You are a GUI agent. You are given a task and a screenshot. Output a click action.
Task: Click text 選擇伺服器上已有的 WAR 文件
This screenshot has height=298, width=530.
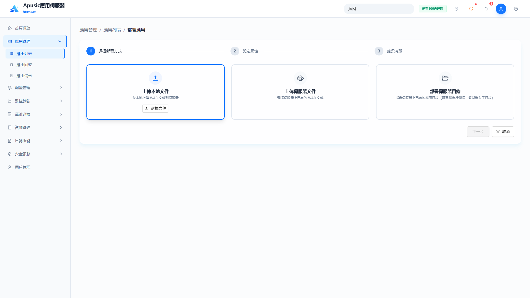[300, 98]
